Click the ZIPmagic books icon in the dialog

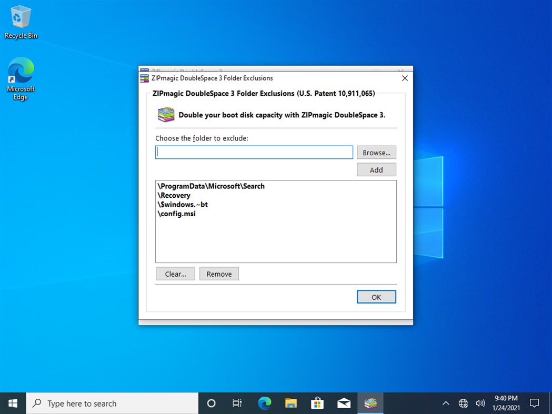click(165, 114)
